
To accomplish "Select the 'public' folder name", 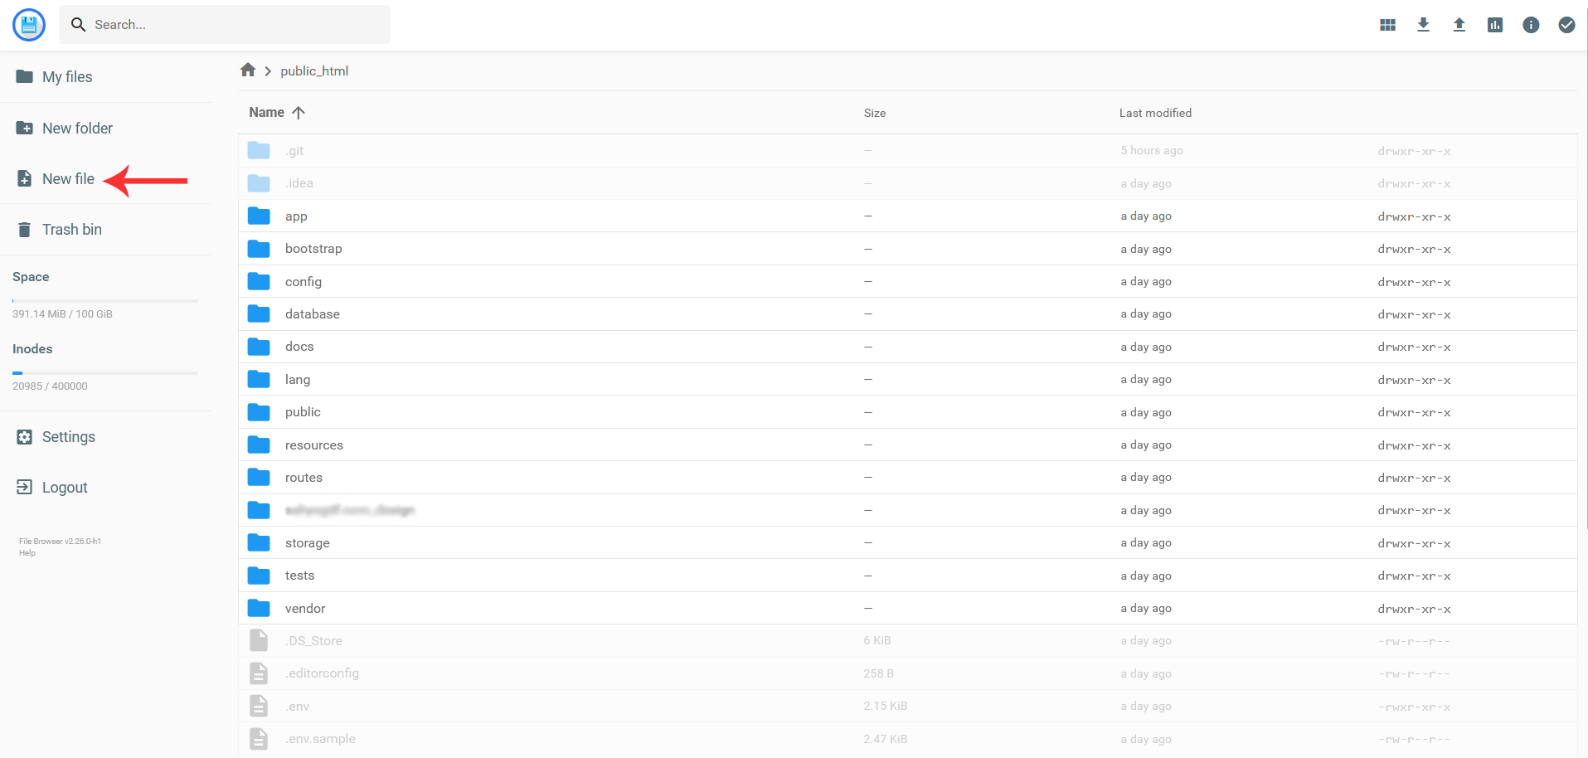I will (303, 412).
